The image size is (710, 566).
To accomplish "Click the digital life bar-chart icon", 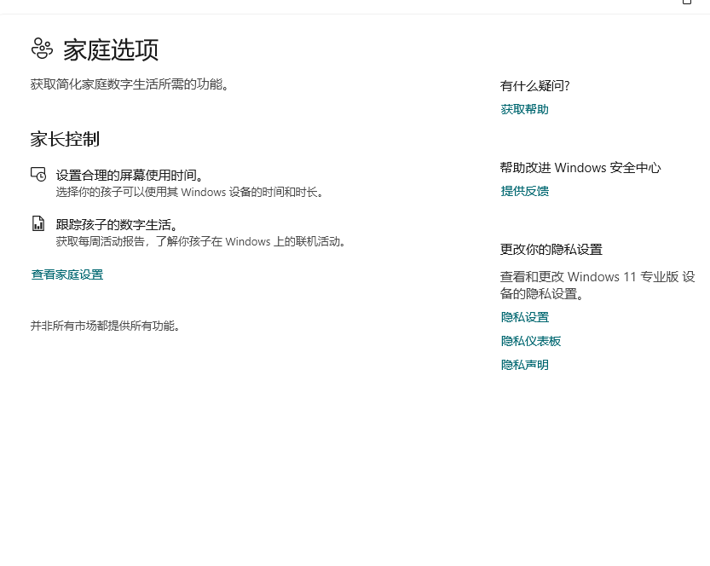I will (x=38, y=223).
